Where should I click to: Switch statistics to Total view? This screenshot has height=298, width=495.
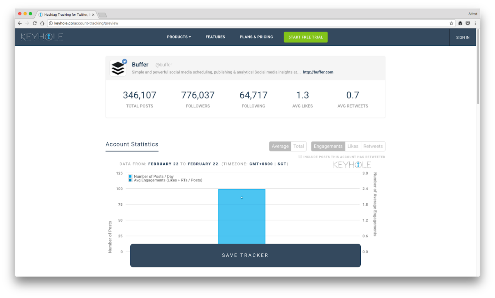tap(299, 146)
